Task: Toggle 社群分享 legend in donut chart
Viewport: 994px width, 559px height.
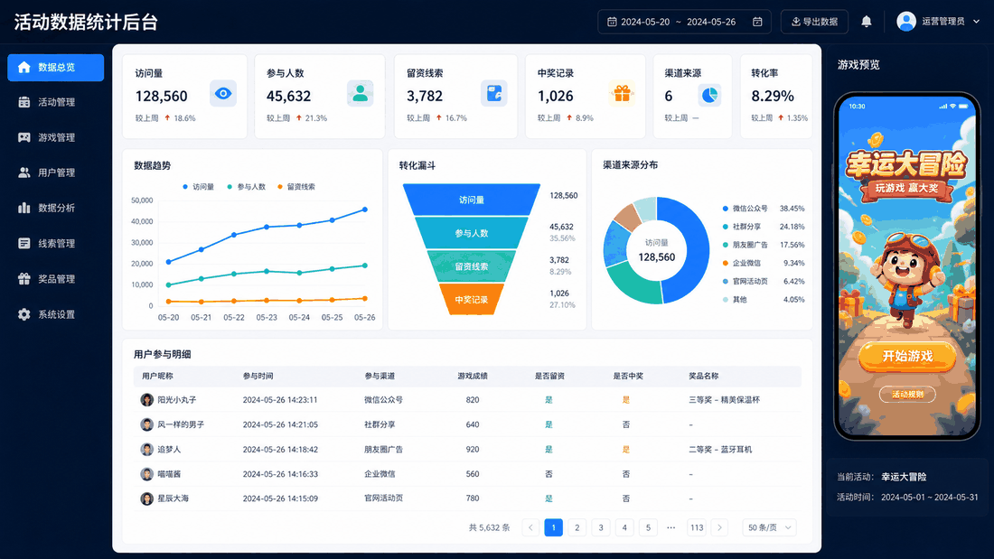Action: [742, 227]
